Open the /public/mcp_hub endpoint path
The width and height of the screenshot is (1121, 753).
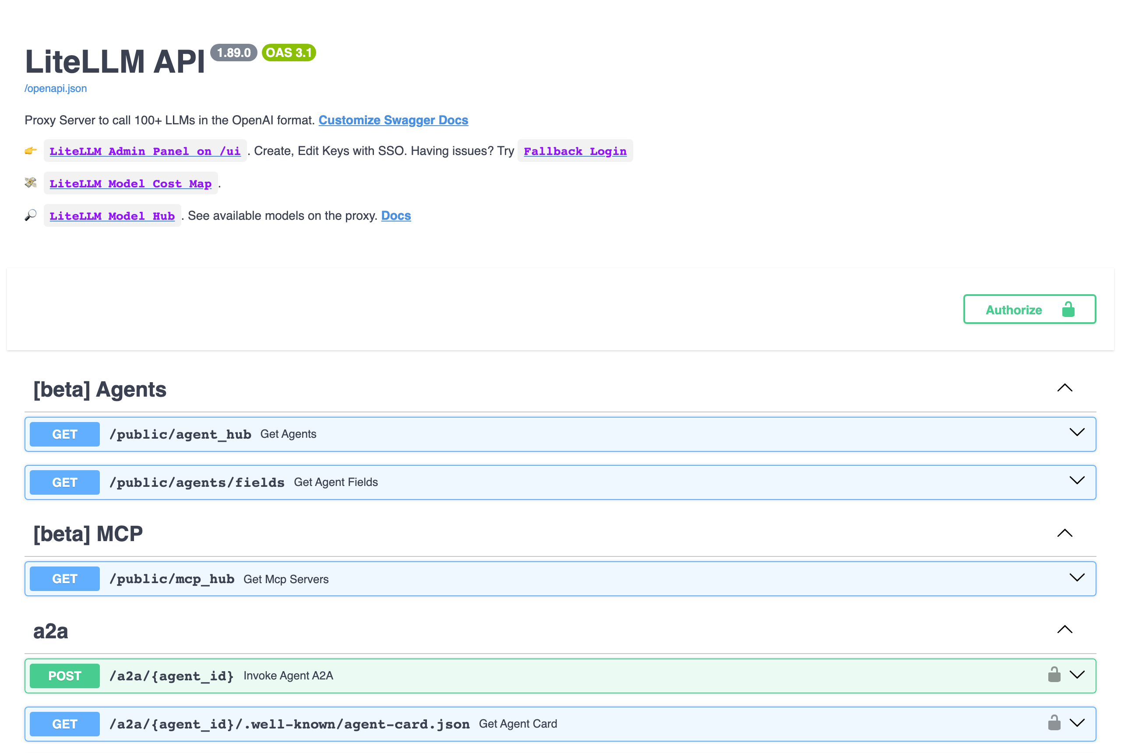[x=172, y=579]
